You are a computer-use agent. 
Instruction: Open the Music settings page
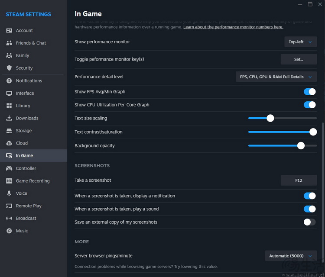[33, 231]
